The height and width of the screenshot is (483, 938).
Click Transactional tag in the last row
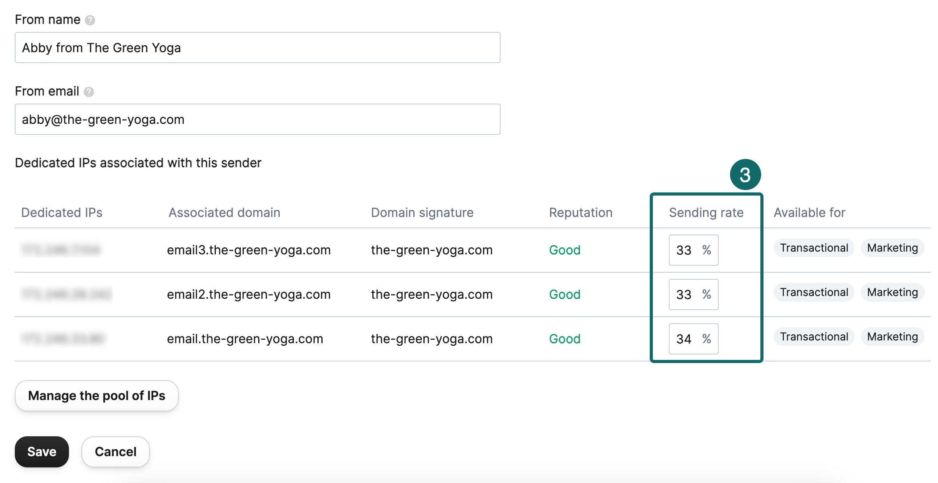pyautogui.click(x=814, y=337)
